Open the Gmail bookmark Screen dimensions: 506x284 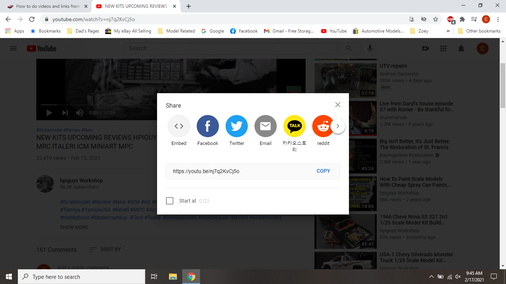click(x=289, y=31)
